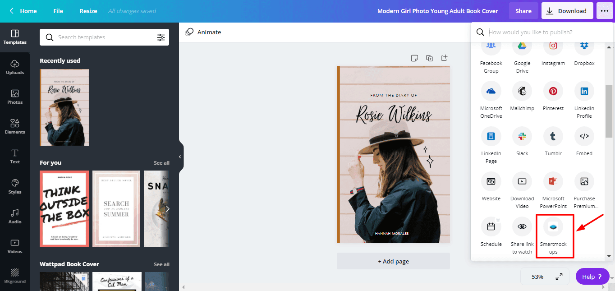Click the Slack publish icon

[x=522, y=136]
